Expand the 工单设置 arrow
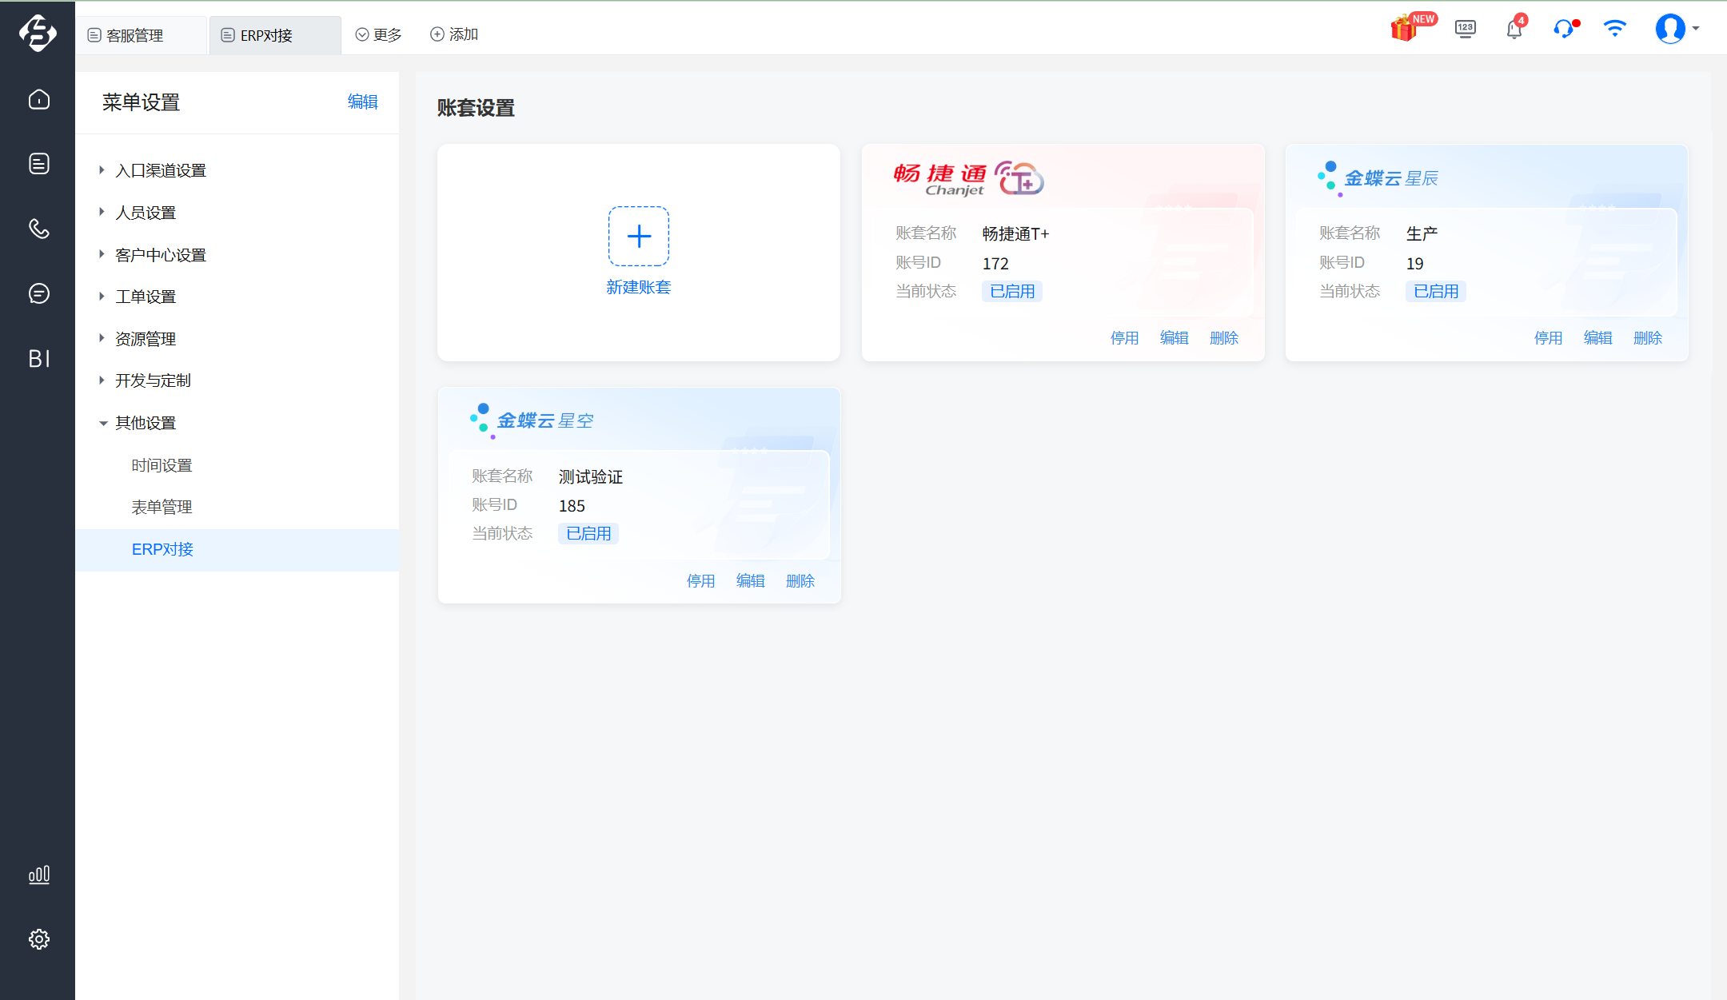Viewport: 1727px width, 1000px height. (x=102, y=296)
